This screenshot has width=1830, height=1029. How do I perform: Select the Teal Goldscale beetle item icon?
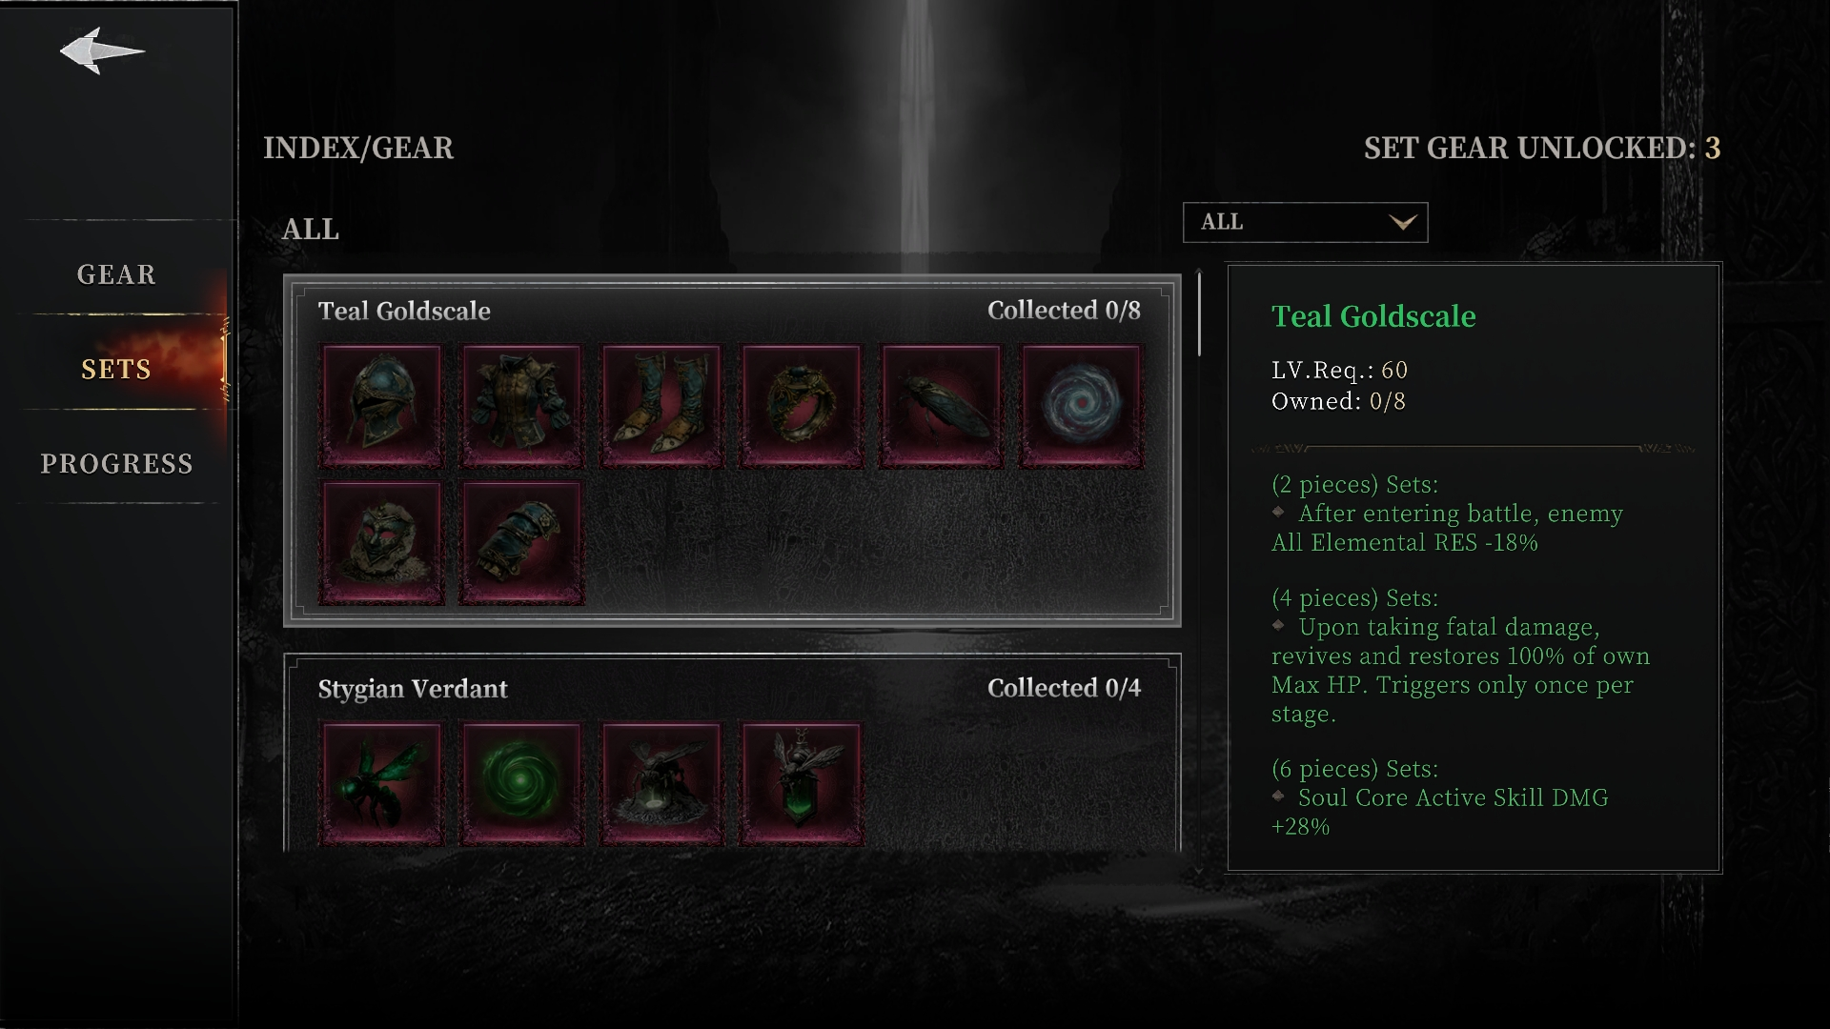point(941,406)
